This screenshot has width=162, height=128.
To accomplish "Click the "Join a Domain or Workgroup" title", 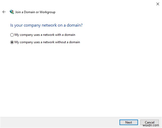I will pyautogui.click(x=35, y=12).
